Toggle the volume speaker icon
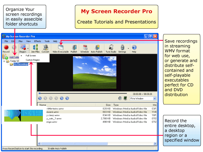Image resolution: width=203 pixels, height=152 pixels. pyautogui.click(x=120, y=98)
